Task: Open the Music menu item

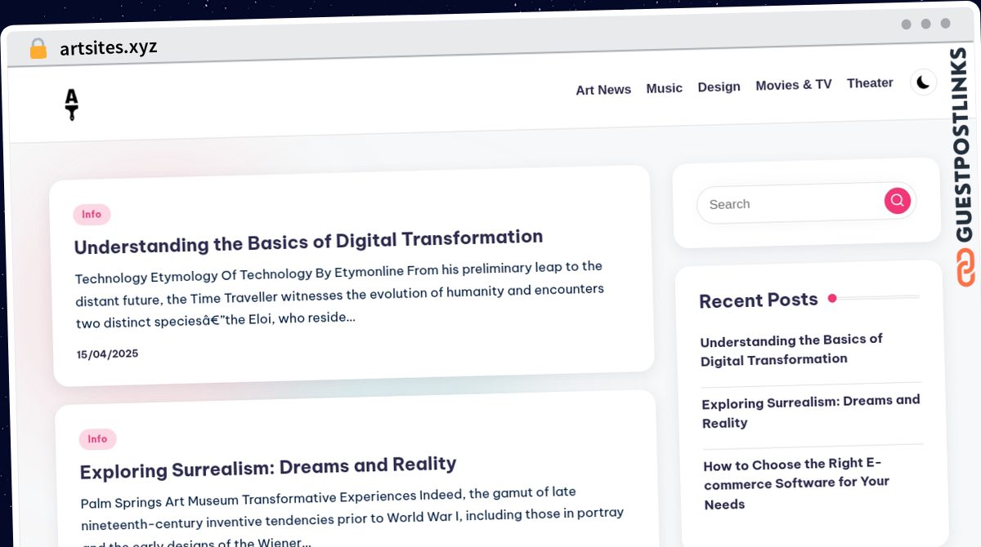Action: tap(664, 88)
